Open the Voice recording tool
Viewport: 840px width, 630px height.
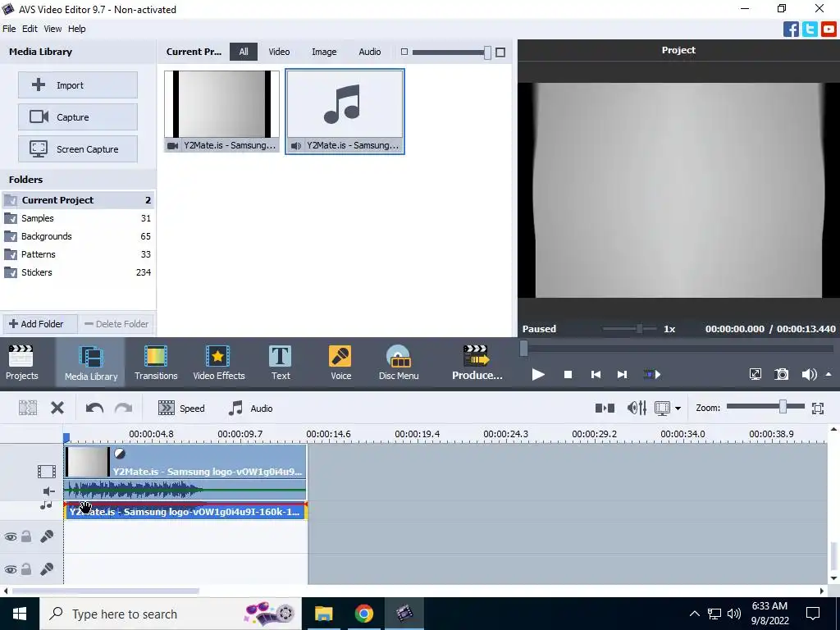point(340,362)
